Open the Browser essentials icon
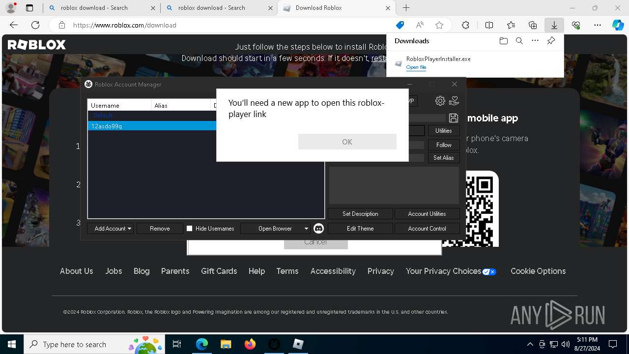 (x=576, y=25)
